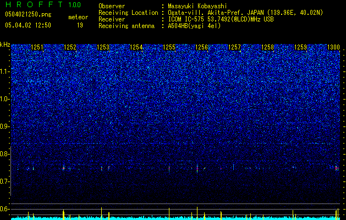Click the strong echo near 1300

pyautogui.click(x=337, y=168)
